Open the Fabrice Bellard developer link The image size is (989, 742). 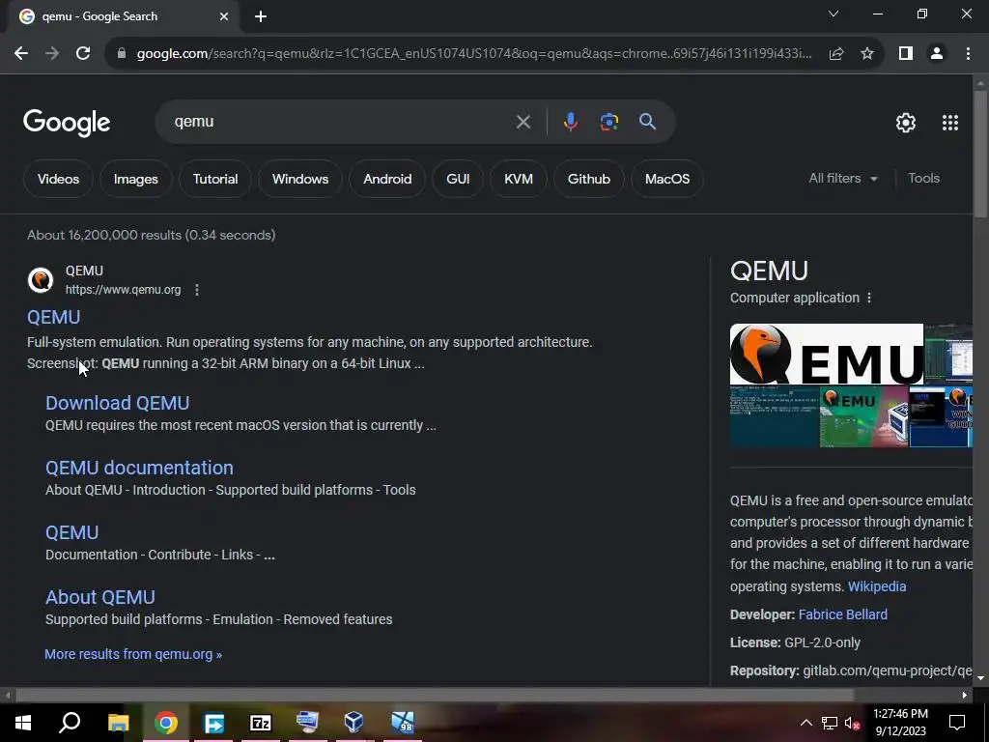[x=842, y=614]
